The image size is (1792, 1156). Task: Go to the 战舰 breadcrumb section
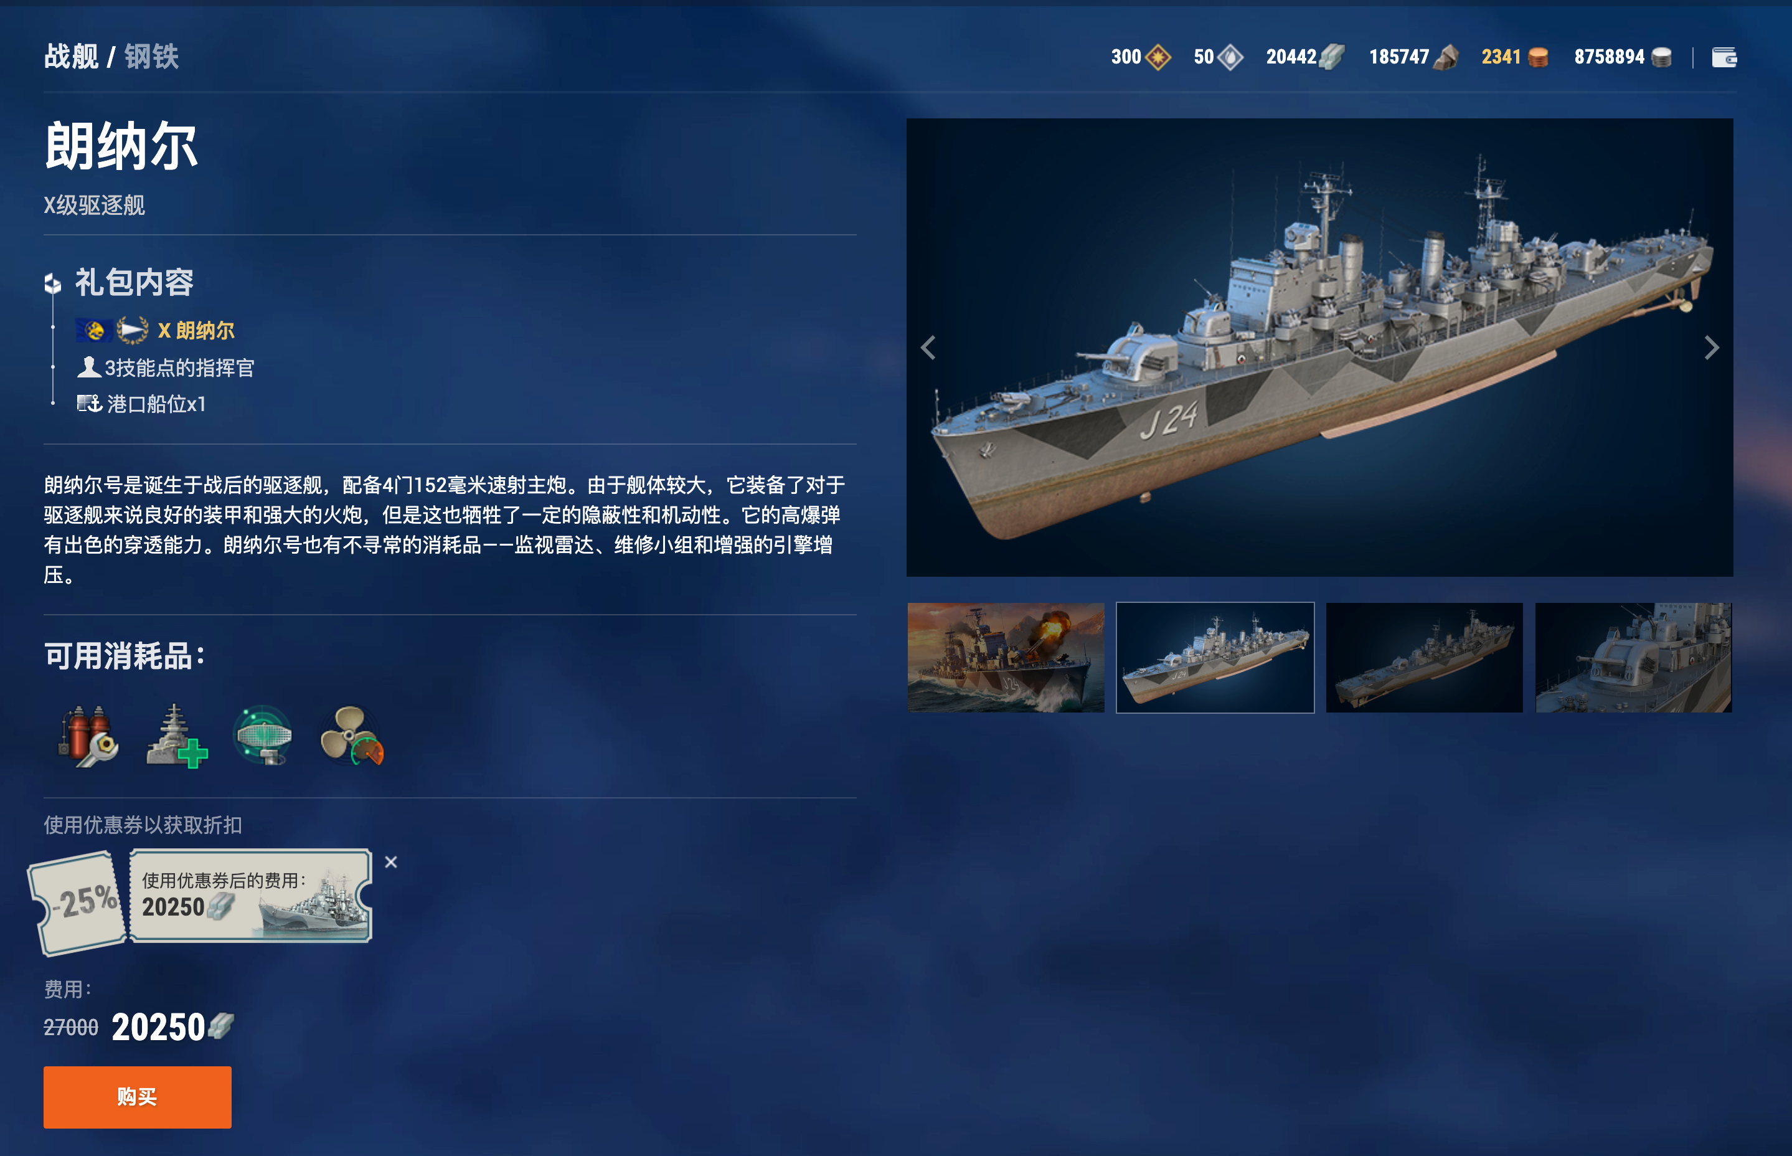(71, 56)
